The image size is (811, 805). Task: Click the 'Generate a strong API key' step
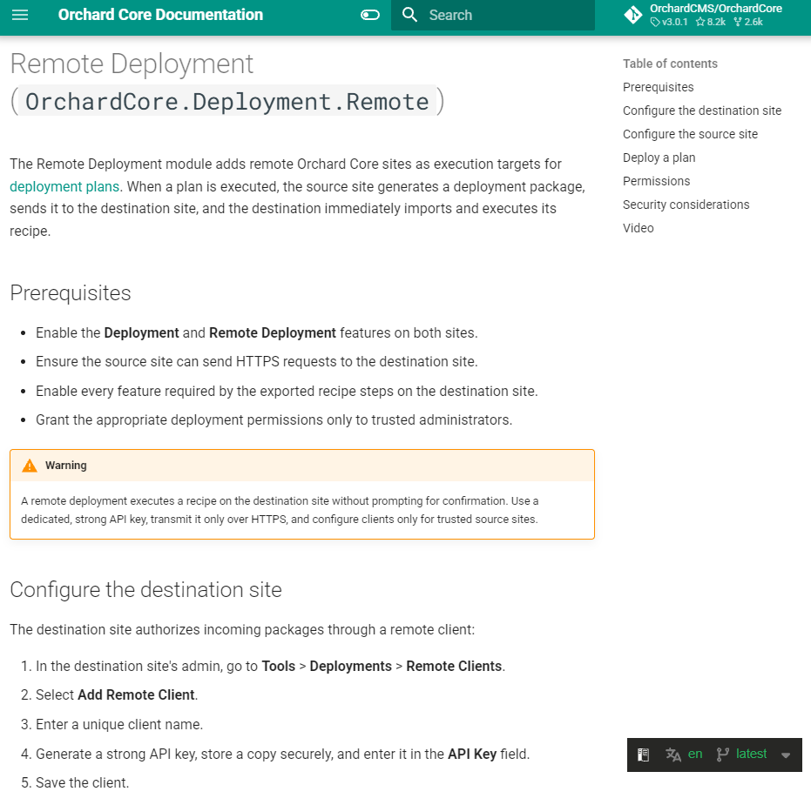[282, 755]
